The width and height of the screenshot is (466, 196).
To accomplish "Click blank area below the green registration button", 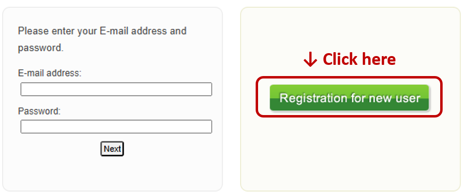I will 349,151.
